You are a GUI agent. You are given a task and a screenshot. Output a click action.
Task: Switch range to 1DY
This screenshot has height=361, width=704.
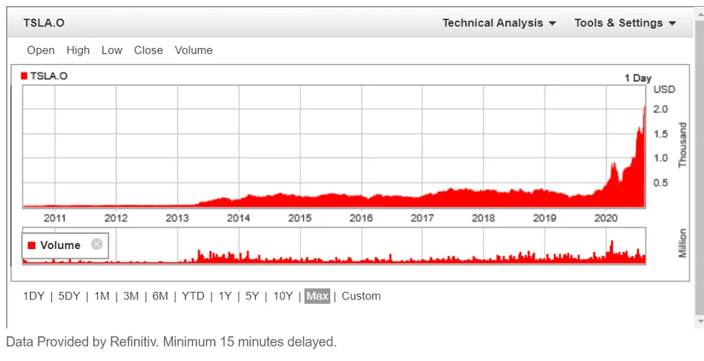(34, 296)
